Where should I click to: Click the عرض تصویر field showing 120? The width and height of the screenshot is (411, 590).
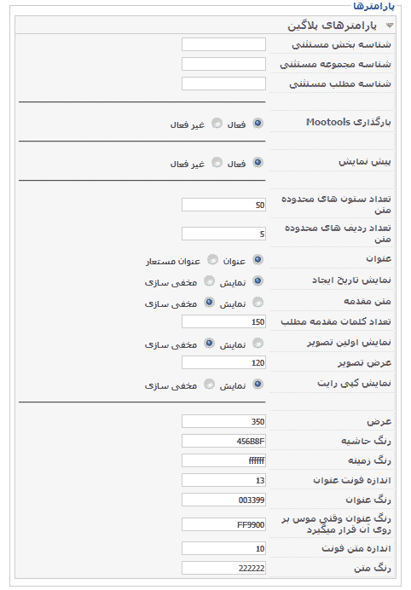(x=223, y=362)
